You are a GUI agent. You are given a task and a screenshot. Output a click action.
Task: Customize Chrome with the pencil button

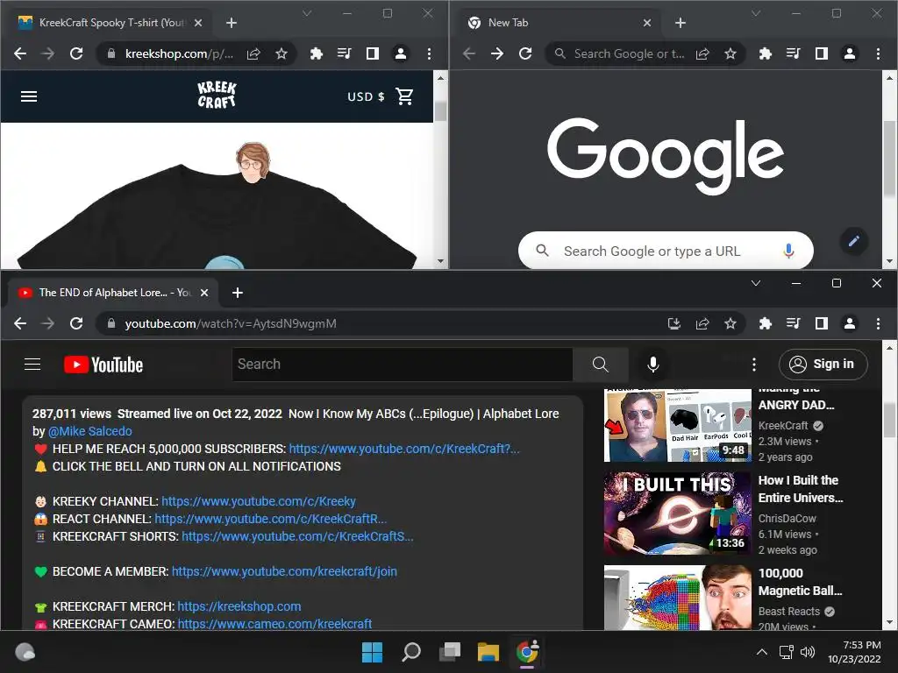click(853, 241)
